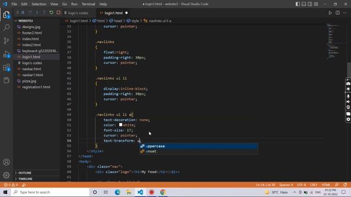The width and height of the screenshot is (351, 197).
Task: Change indentation via Spaces: 4
Action: [x=286, y=185]
